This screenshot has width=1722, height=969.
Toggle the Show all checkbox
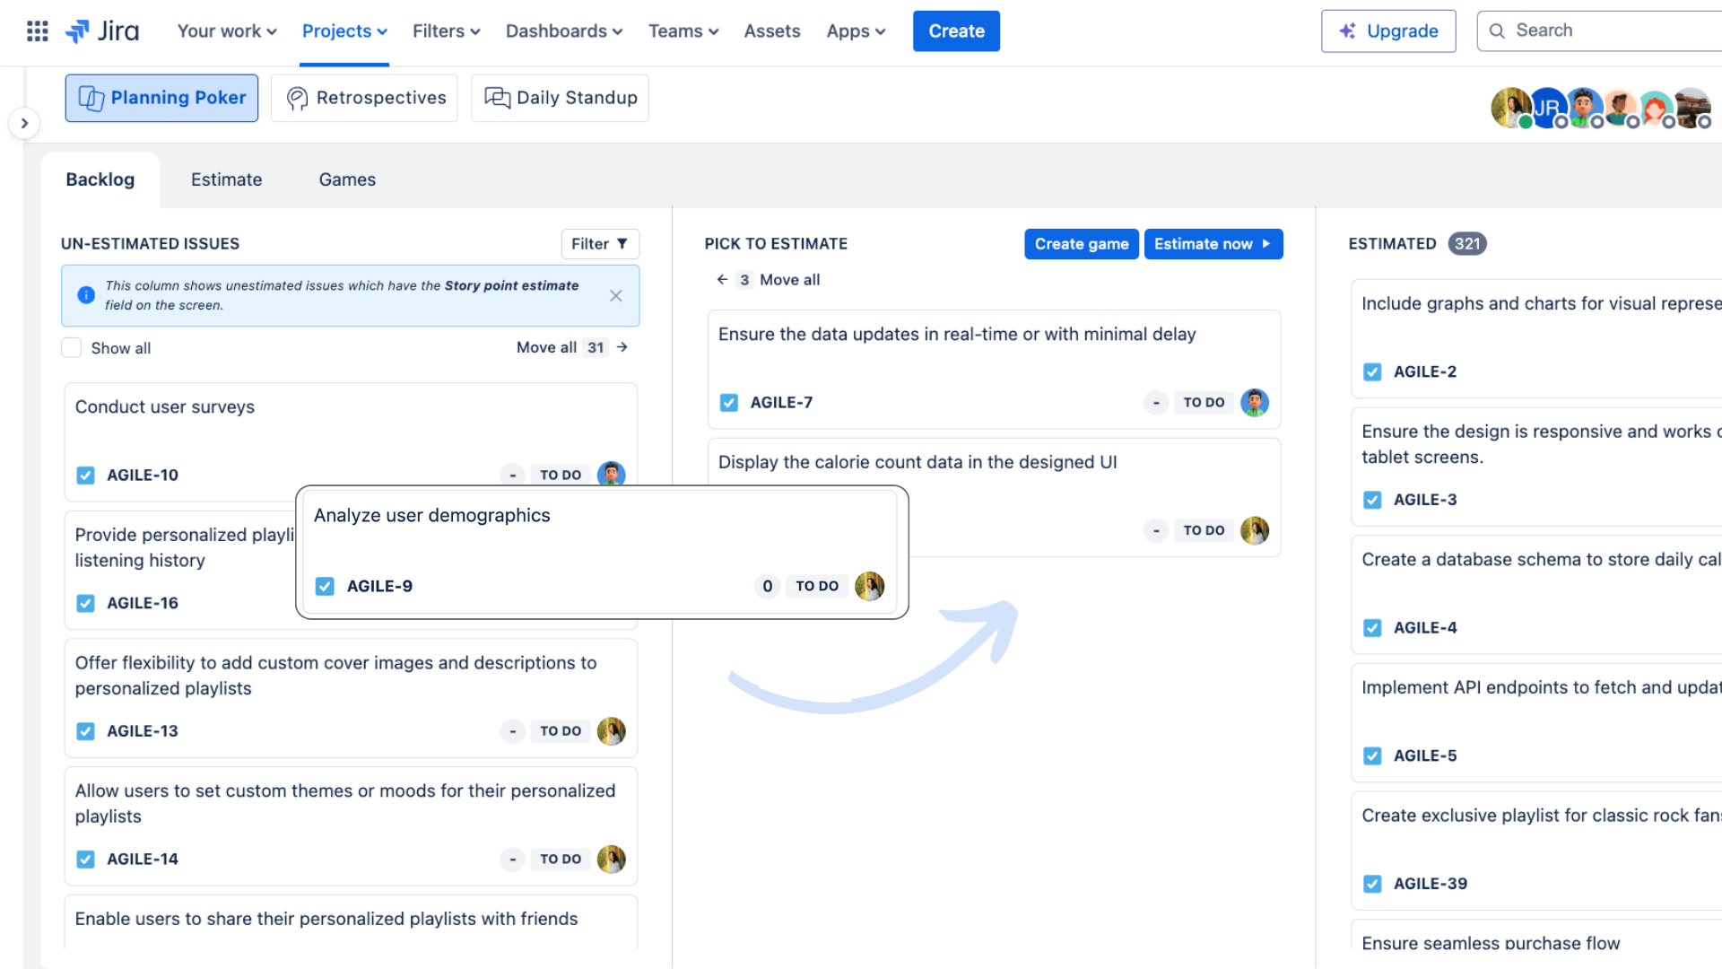pyautogui.click(x=71, y=348)
